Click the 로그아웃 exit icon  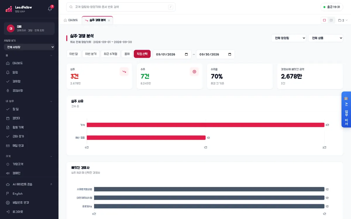(8, 212)
